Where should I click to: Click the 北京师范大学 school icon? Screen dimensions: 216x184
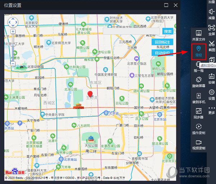click(x=48, y=43)
